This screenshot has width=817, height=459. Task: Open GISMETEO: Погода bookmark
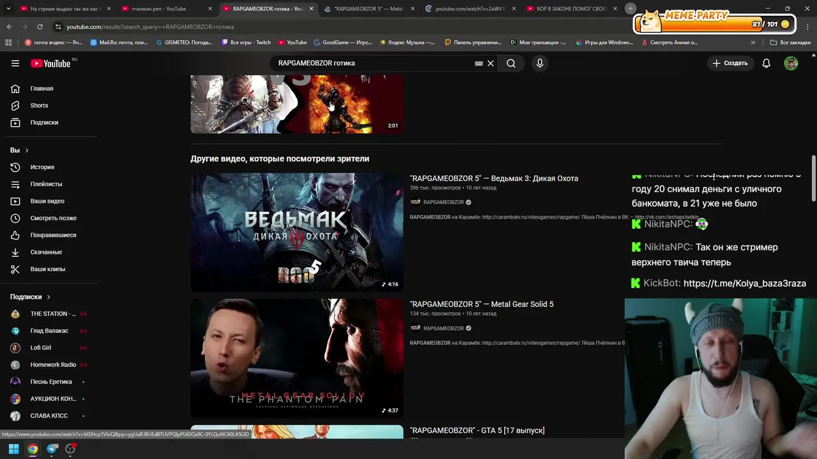coord(184,43)
